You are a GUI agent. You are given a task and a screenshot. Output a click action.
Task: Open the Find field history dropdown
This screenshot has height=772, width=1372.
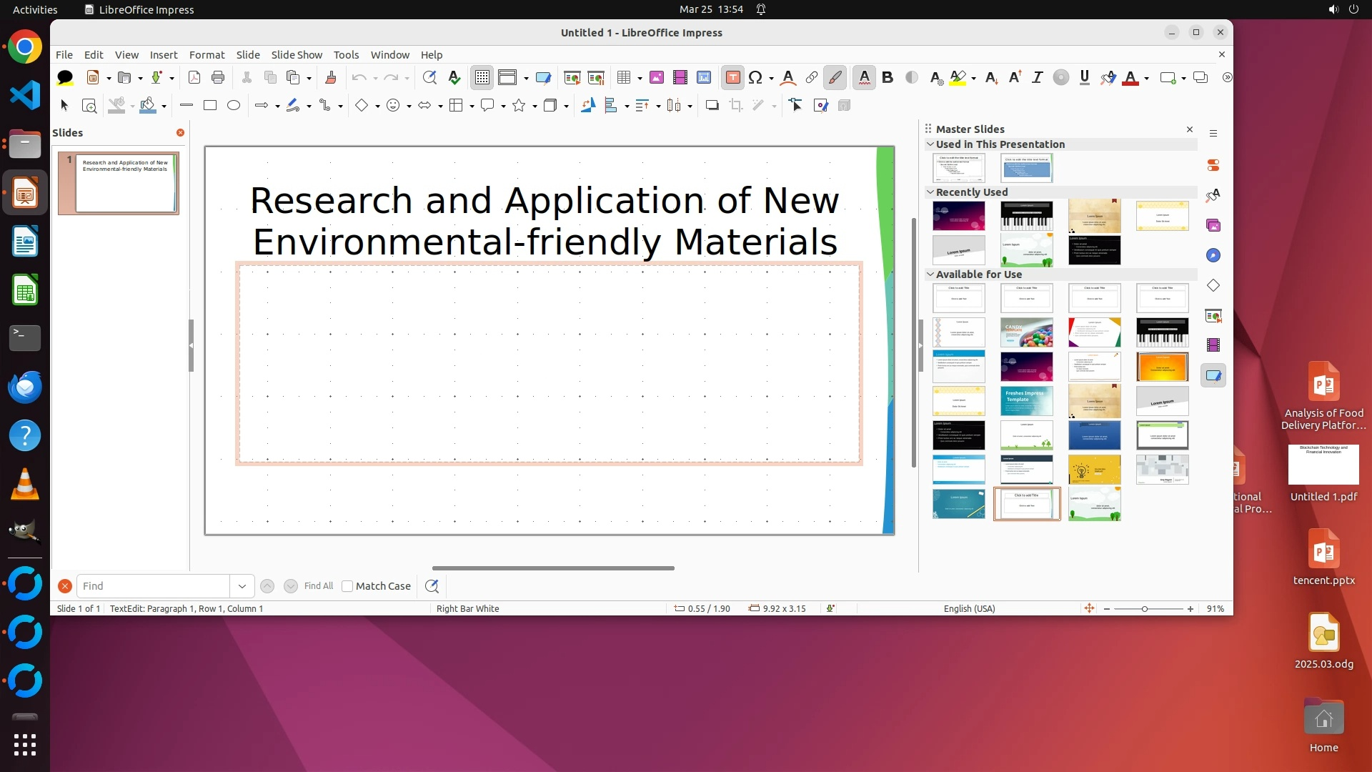coord(242,586)
